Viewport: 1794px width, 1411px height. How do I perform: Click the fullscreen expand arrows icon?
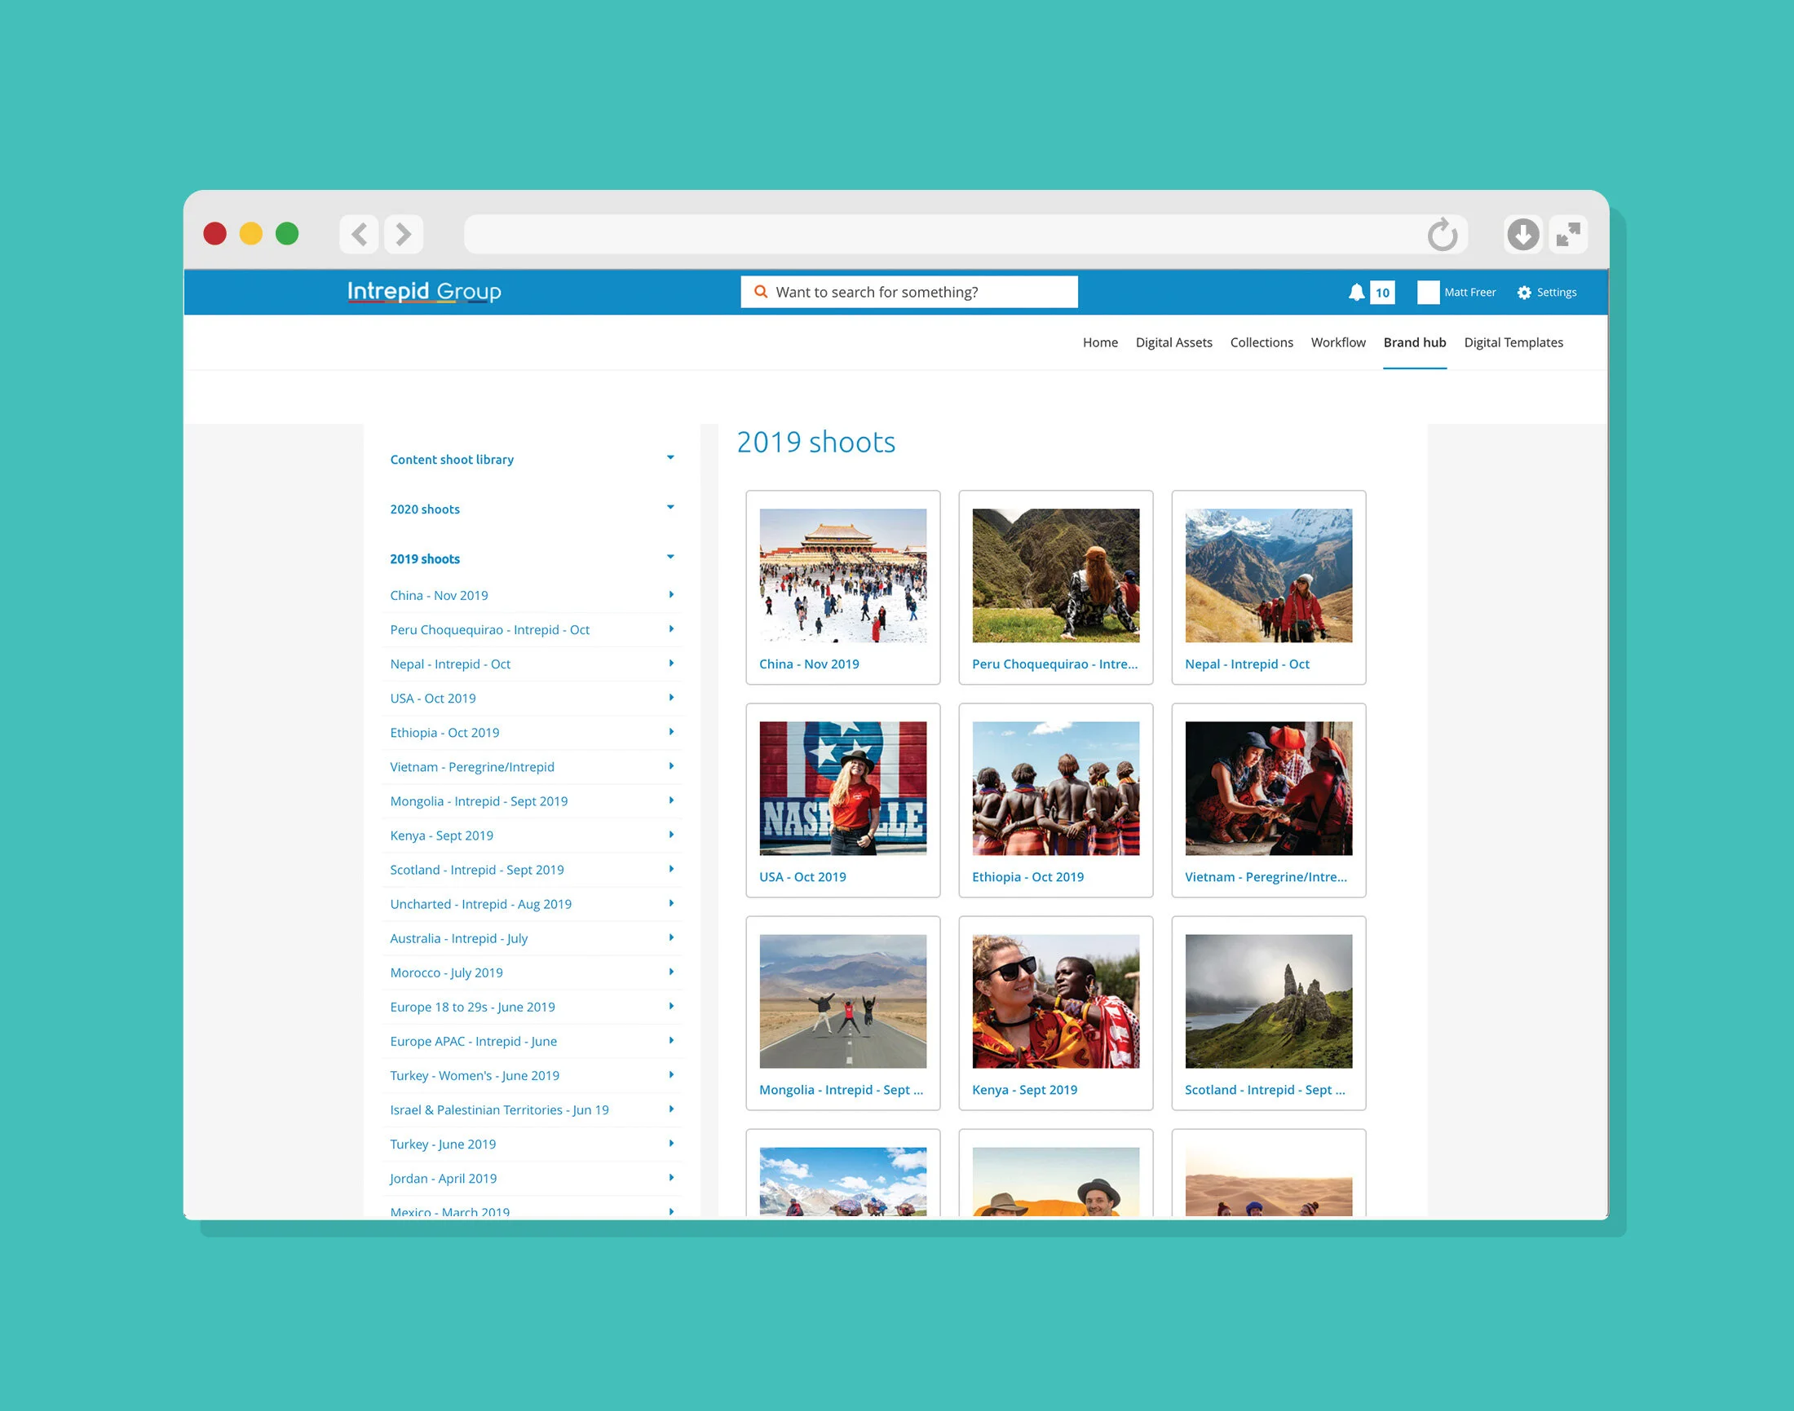[x=1567, y=235]
